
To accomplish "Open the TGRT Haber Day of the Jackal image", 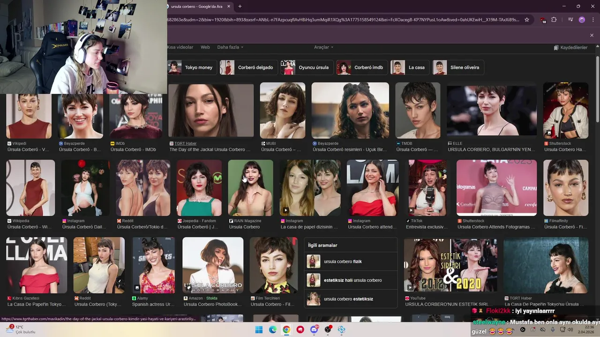I will coord(211,111).
